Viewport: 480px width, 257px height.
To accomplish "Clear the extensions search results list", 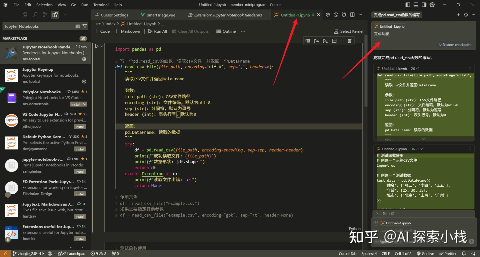I will coord(78,26).
